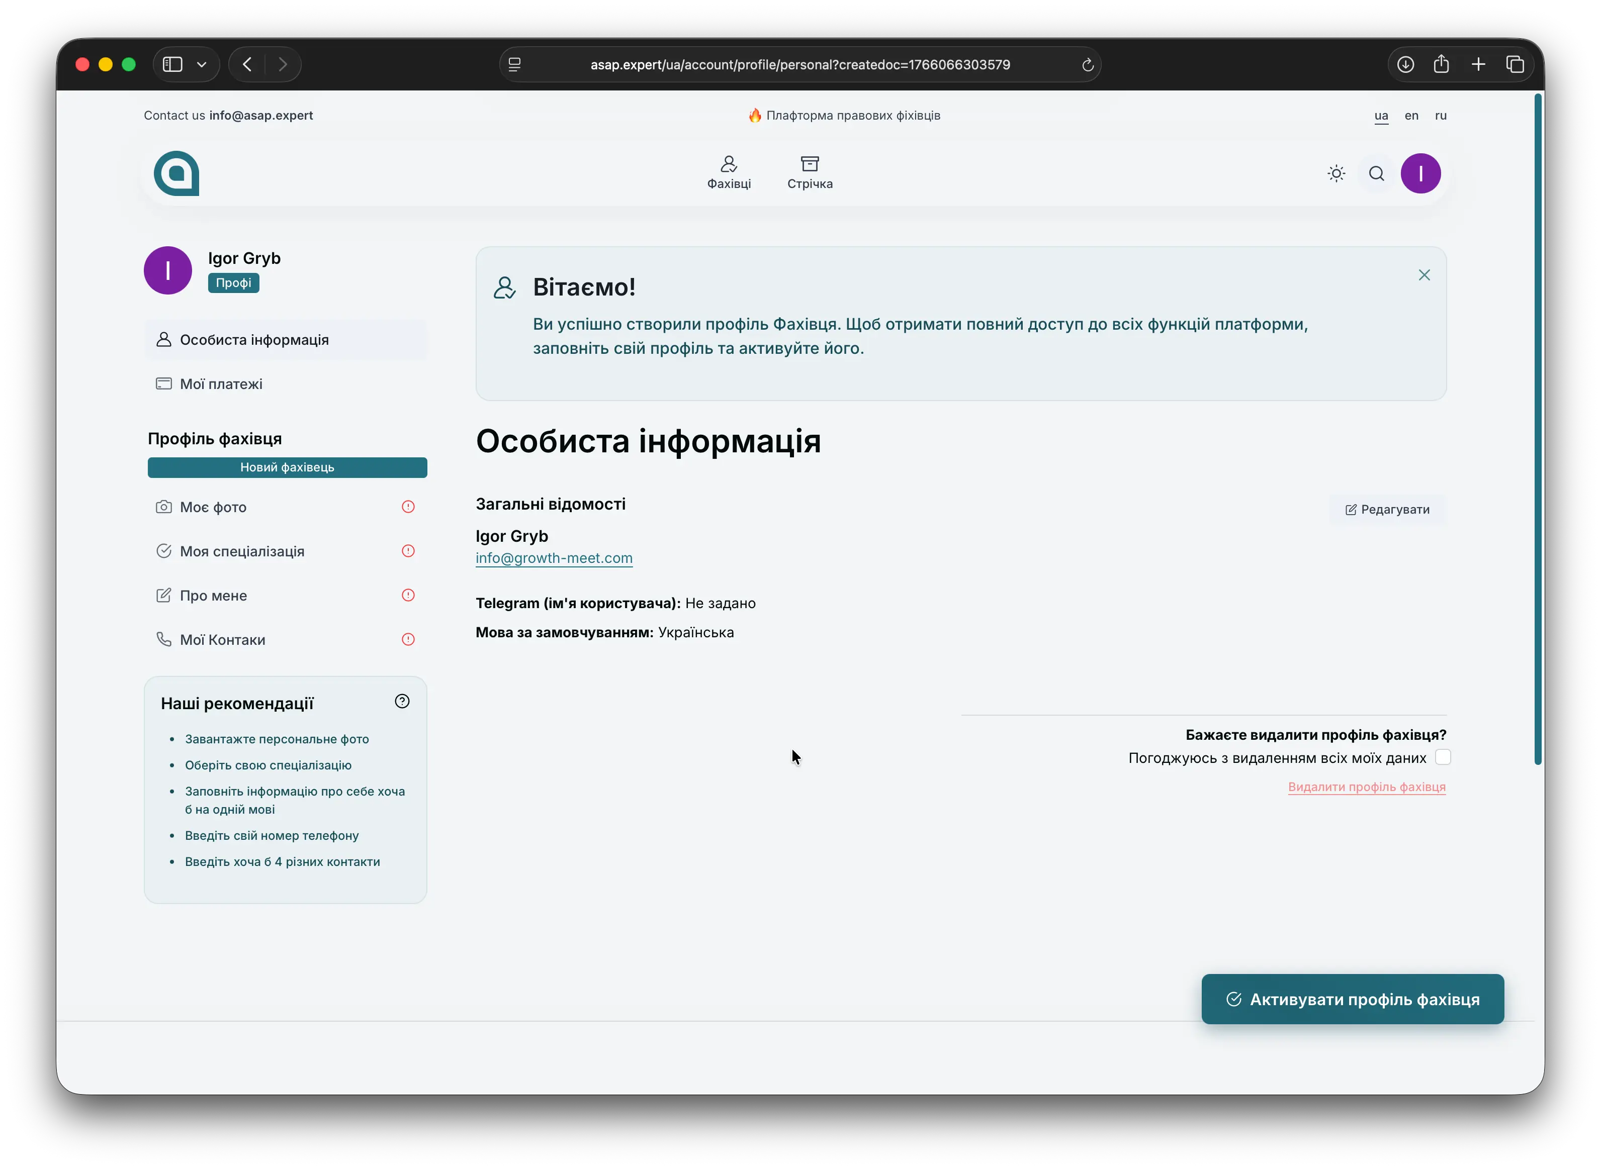The image size is (1601, 1169).
Task: Dismiss the «Вітаємо!» welcome banner
Action: point(1424,275)
